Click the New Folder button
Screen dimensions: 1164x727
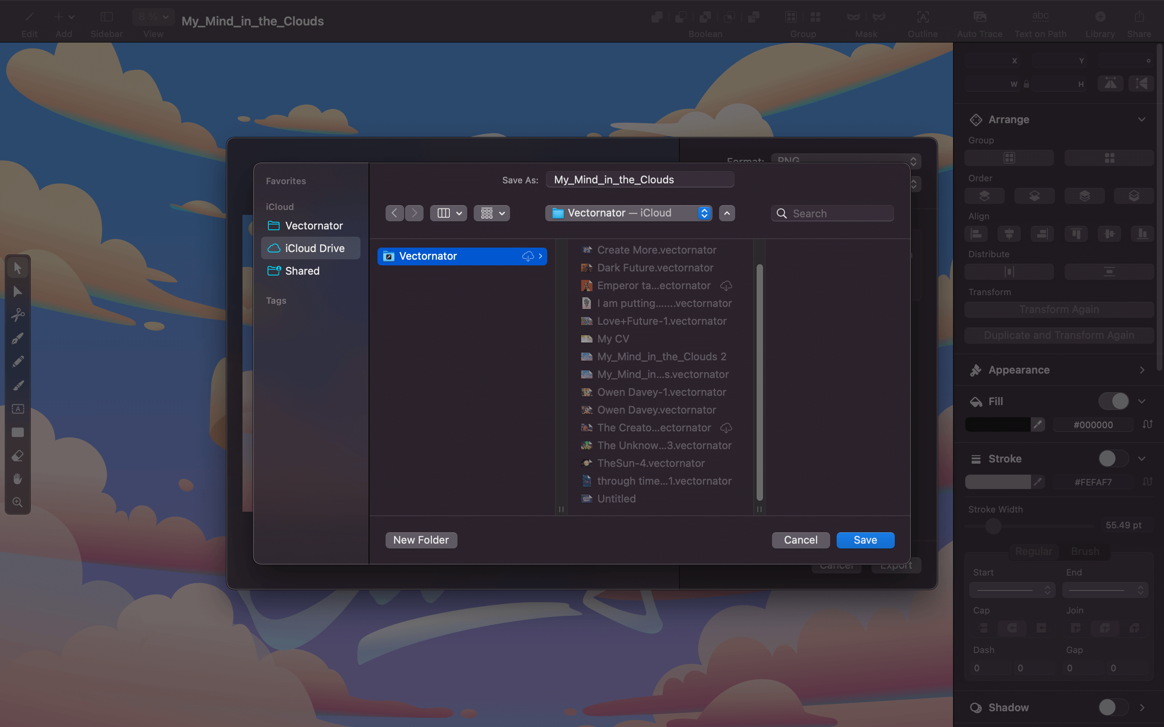[421, 540]
